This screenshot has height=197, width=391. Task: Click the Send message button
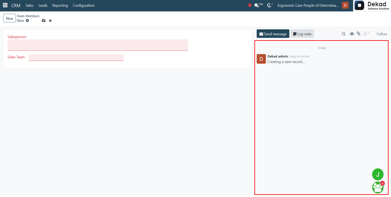point(273,34)
